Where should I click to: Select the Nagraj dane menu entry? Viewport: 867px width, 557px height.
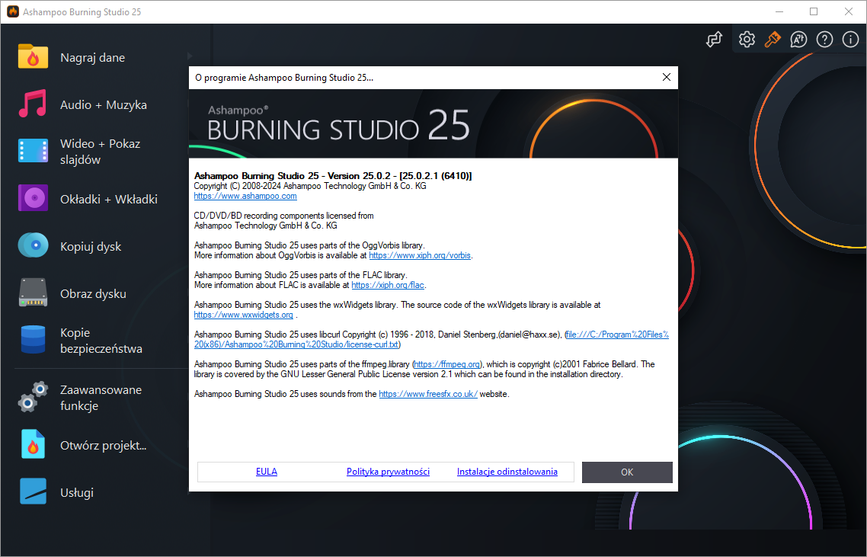[92, 57]
